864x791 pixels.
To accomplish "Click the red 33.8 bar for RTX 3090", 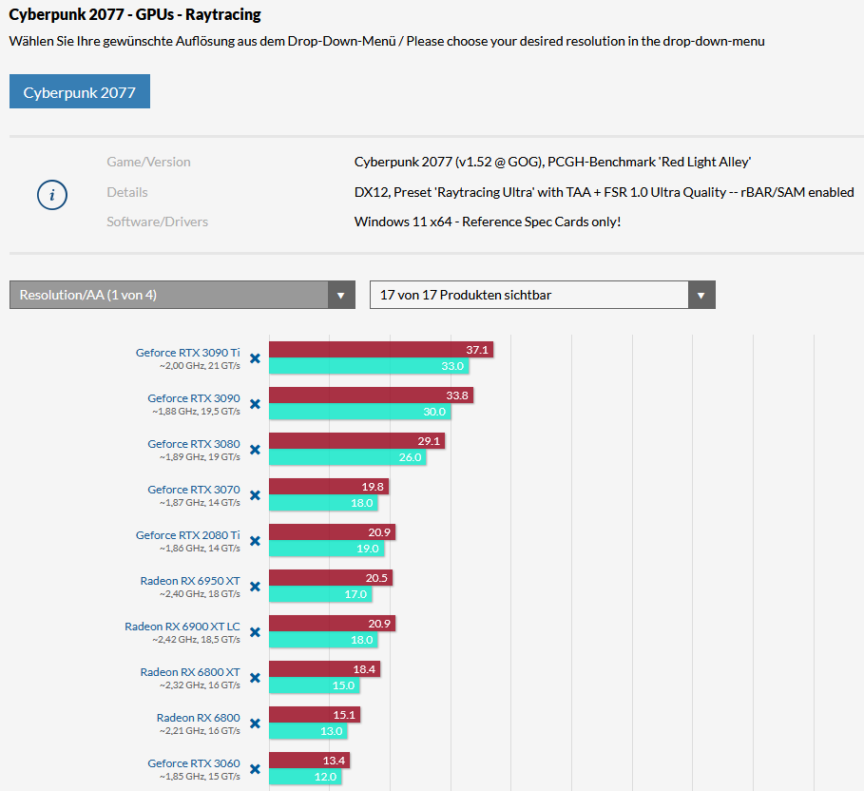I will click(372, 395).
